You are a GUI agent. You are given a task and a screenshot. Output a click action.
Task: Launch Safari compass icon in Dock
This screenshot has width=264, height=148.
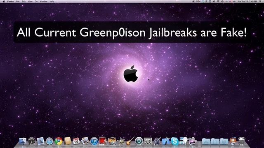pos(49,141)
